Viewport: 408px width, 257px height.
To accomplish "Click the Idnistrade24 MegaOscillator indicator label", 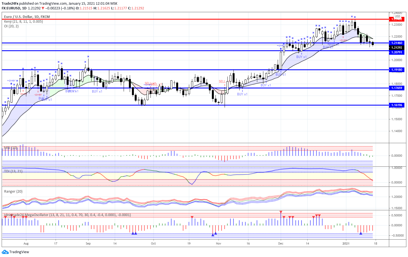I will [x=67, y=215].
